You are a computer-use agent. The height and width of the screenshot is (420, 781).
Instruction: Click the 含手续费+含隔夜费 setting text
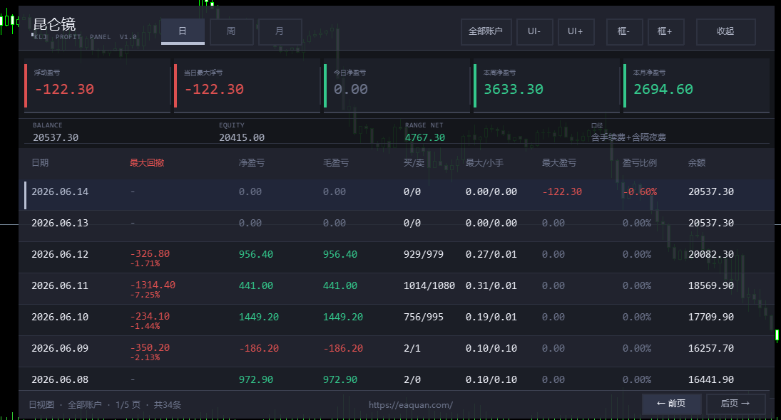click(x=628, y=137)
